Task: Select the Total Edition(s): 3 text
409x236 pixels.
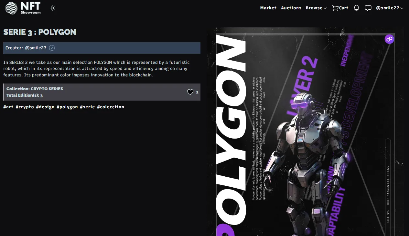Action: [25, 95]
